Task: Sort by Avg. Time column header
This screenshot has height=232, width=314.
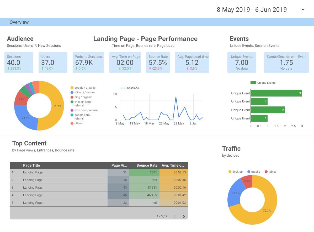Action: (x=173, y=165)
